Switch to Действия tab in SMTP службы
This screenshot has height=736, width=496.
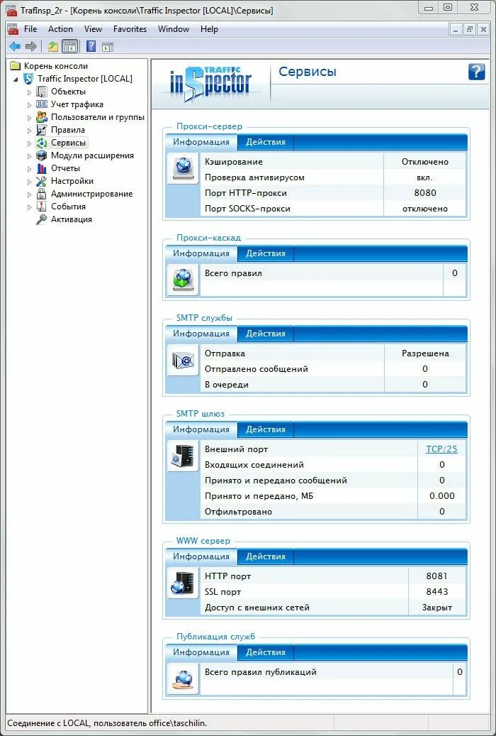(265, 334)
